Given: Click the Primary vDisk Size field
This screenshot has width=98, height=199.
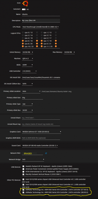Looking at the screenshot, I should pos(32,98).
